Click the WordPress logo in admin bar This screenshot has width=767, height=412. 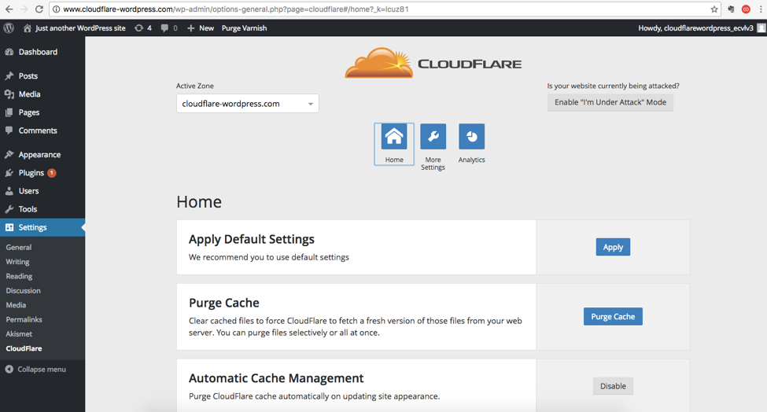coord(9,28)
